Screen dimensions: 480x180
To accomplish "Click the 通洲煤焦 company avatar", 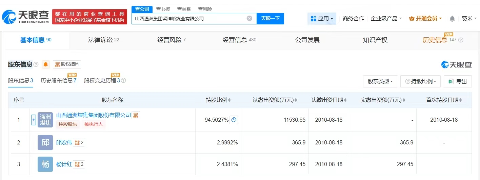I will click(x=45, y=120).
